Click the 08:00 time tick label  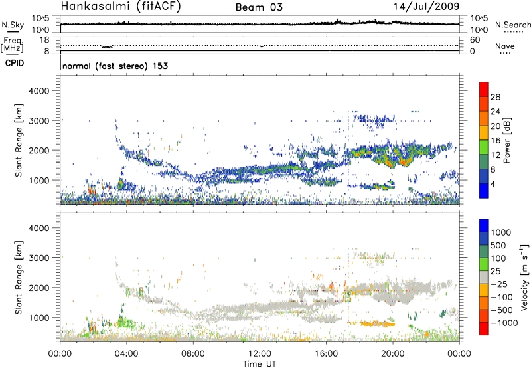point(193,354)
